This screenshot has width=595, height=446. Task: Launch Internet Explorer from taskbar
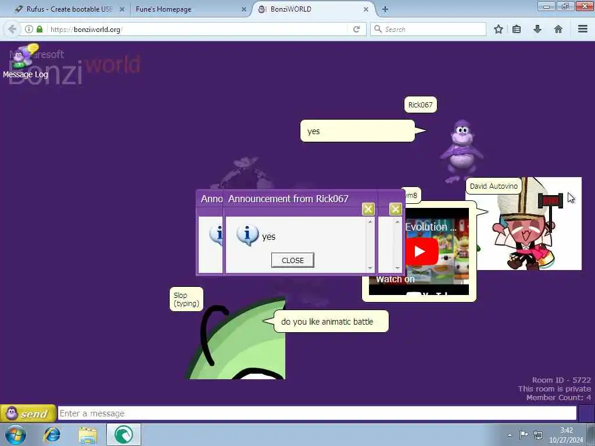click(x=52, y=434)
